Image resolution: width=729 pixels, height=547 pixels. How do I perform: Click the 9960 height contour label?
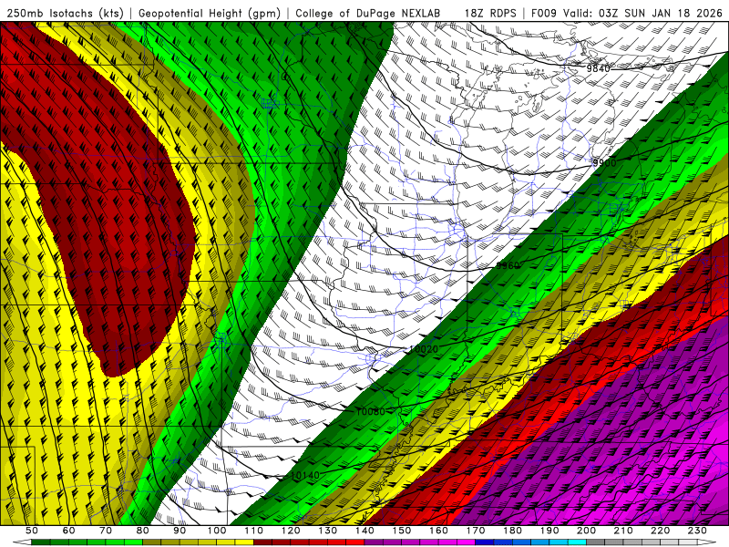click(508, 265)
